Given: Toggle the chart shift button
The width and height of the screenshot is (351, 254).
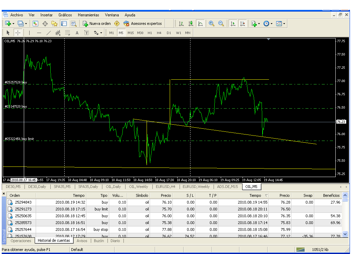Looking at the screenshot, I should tap(242, 23).
